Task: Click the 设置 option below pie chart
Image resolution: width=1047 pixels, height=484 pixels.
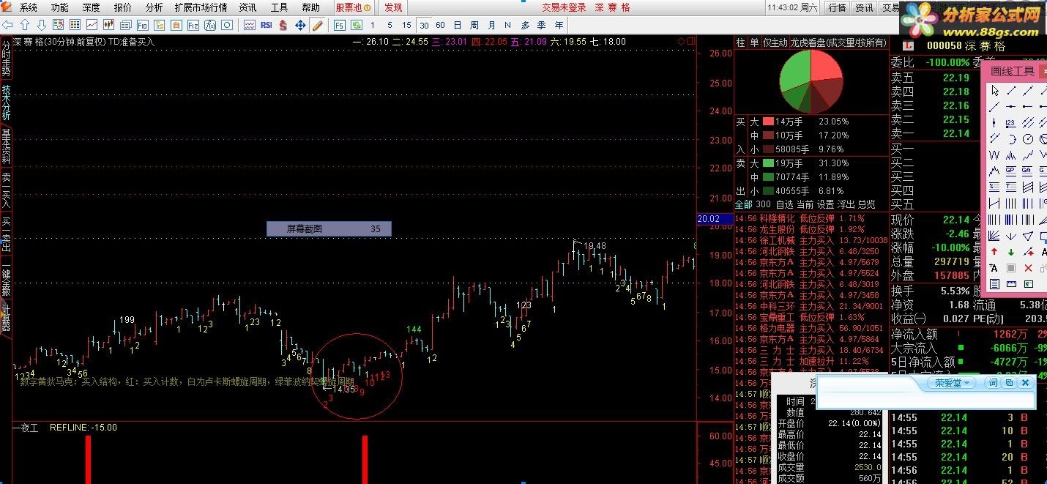Action: [825, 204]
